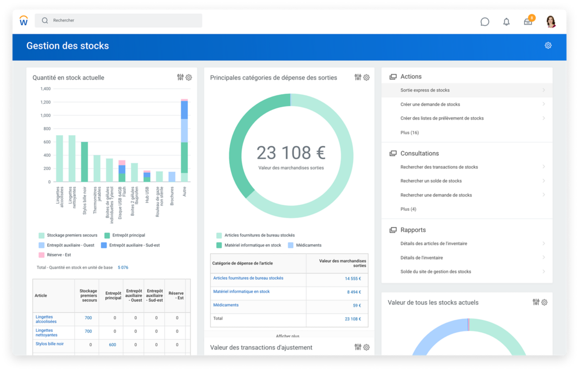Click the filter icon on Quantité en stock actuelle

click(x=180, y=77)
